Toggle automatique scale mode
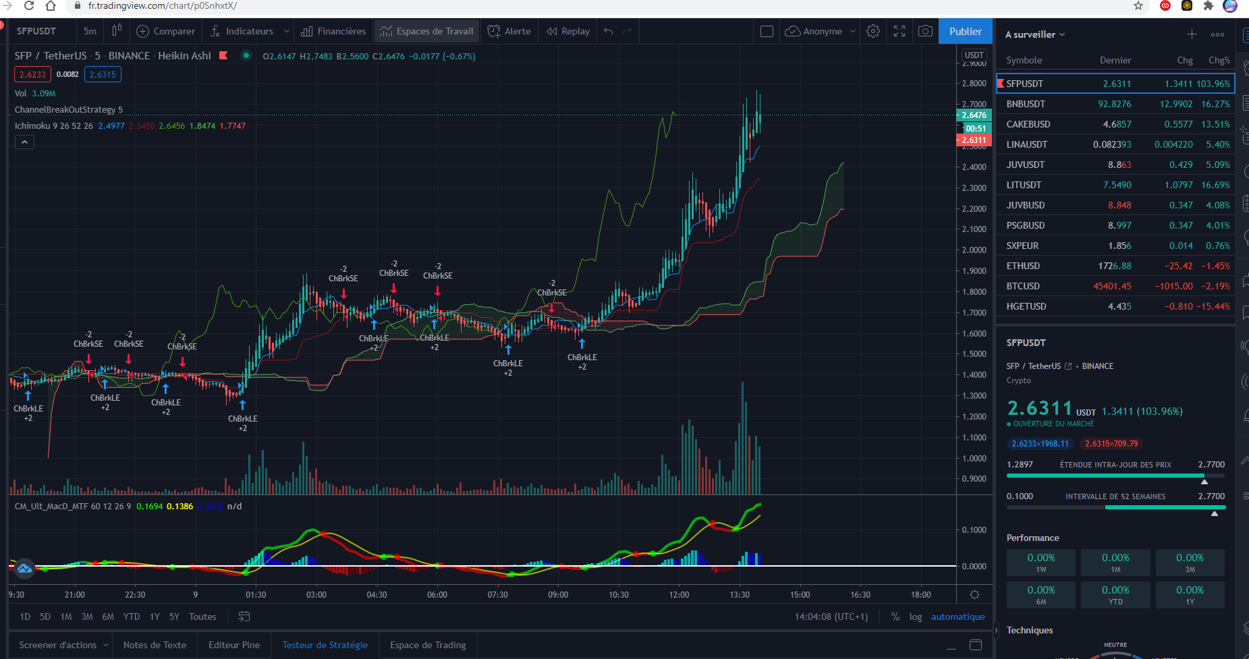The image size is (1249, 659). tap(958, 617)
